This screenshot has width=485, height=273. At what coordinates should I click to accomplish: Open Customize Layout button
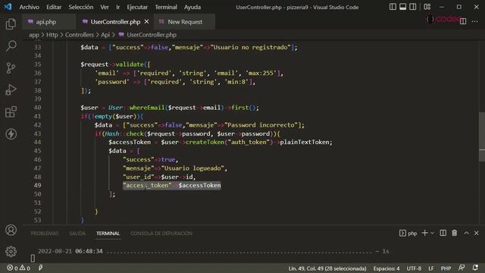point(427,7)
